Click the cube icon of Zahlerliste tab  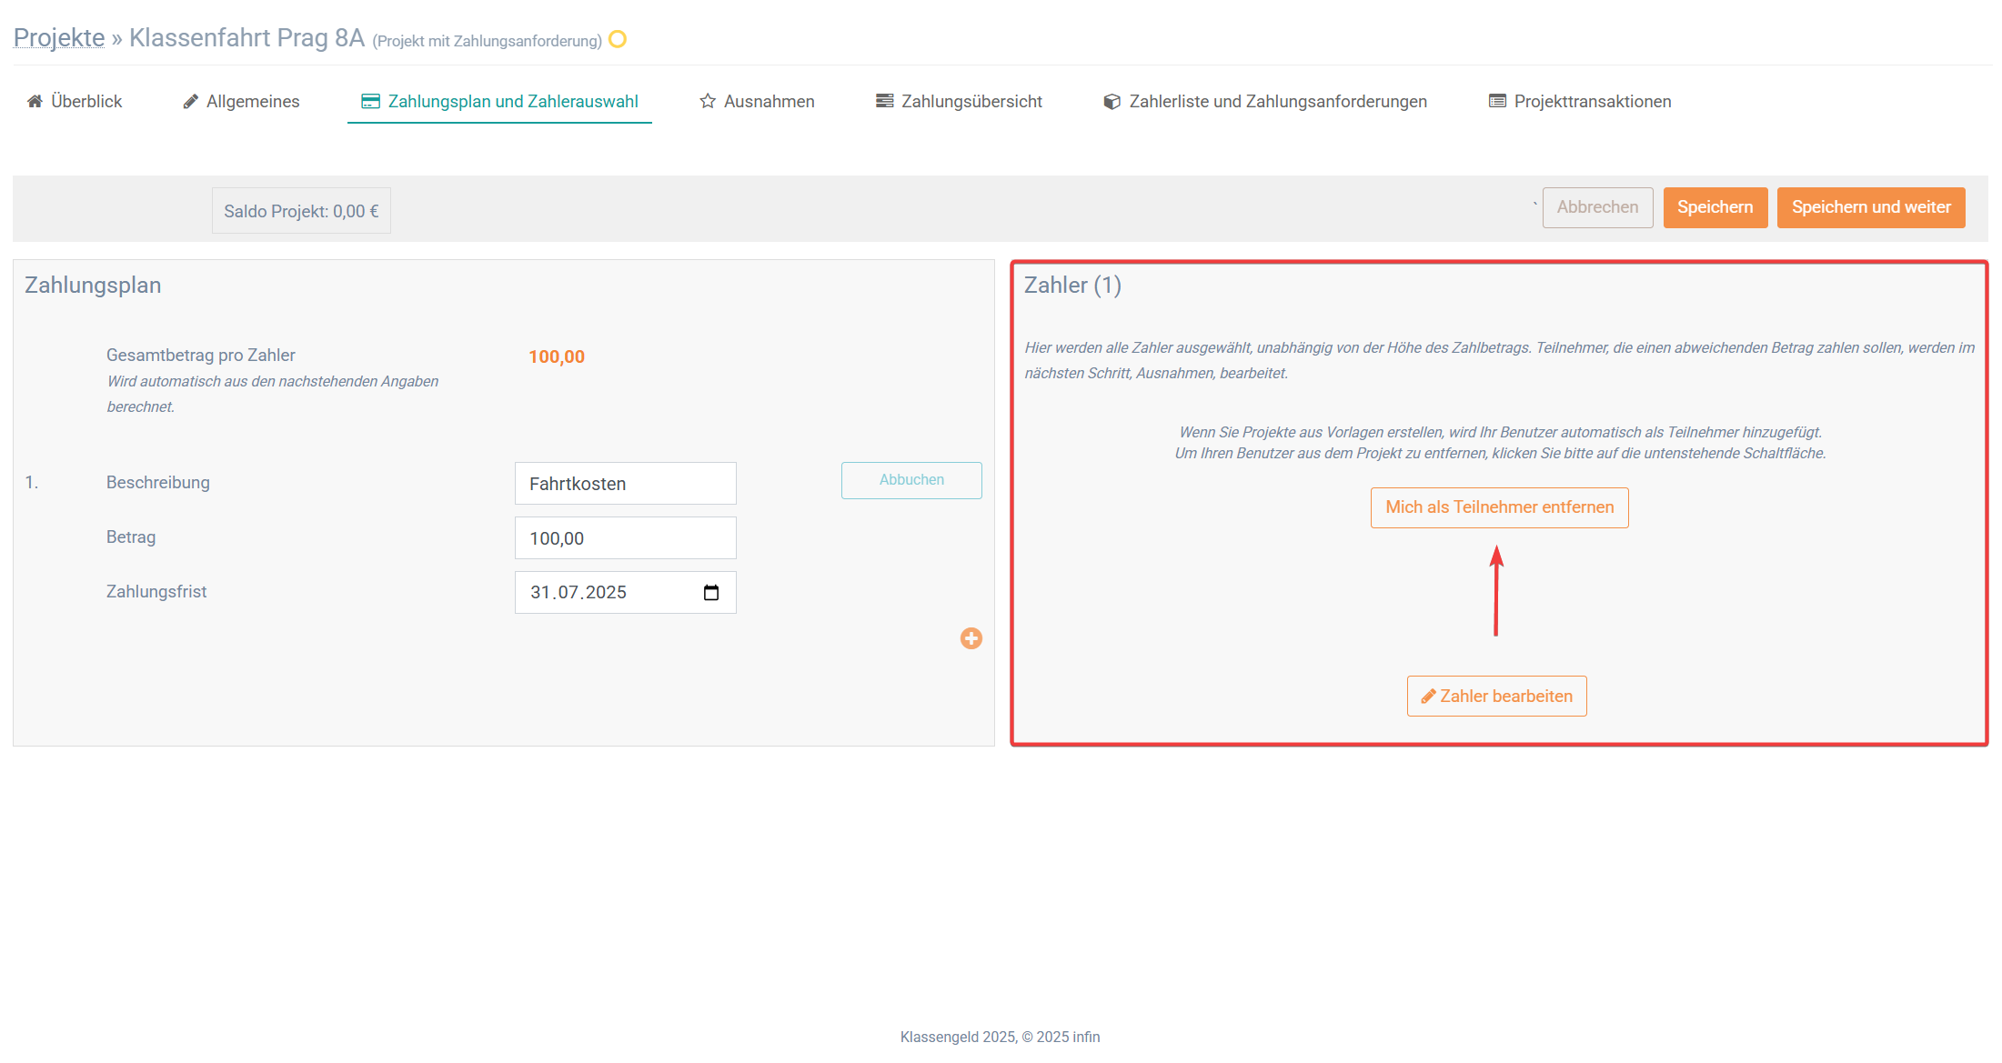pyautogui.click(x=1112, y=101)
